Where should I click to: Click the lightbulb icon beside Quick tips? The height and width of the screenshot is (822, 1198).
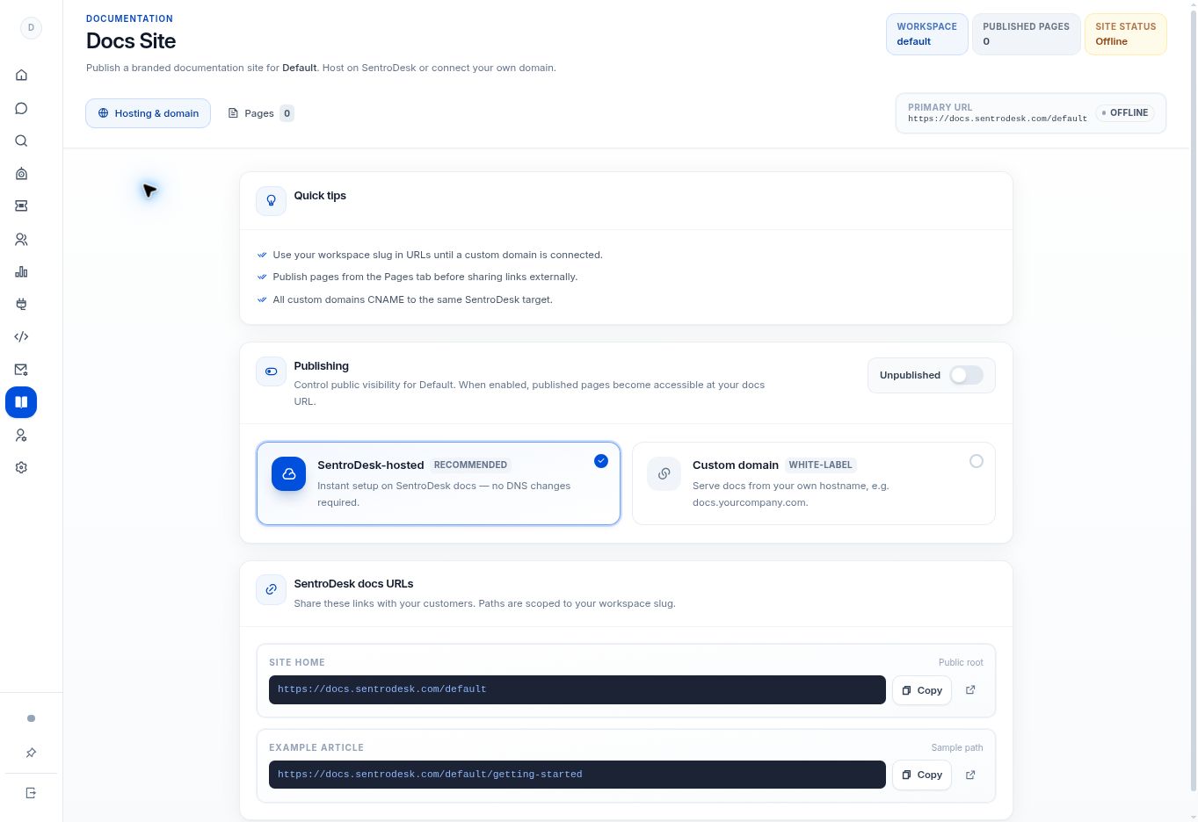[x=271, y=200]
